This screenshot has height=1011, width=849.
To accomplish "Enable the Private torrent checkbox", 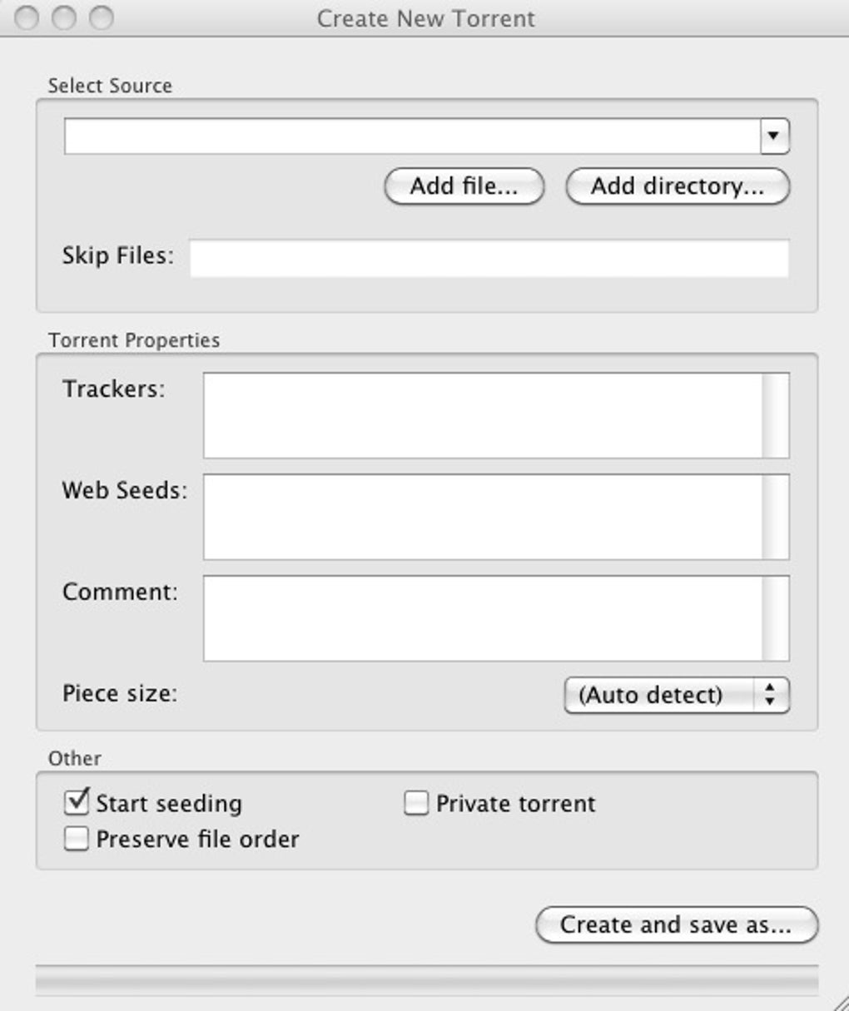I will tap(415, 804).
